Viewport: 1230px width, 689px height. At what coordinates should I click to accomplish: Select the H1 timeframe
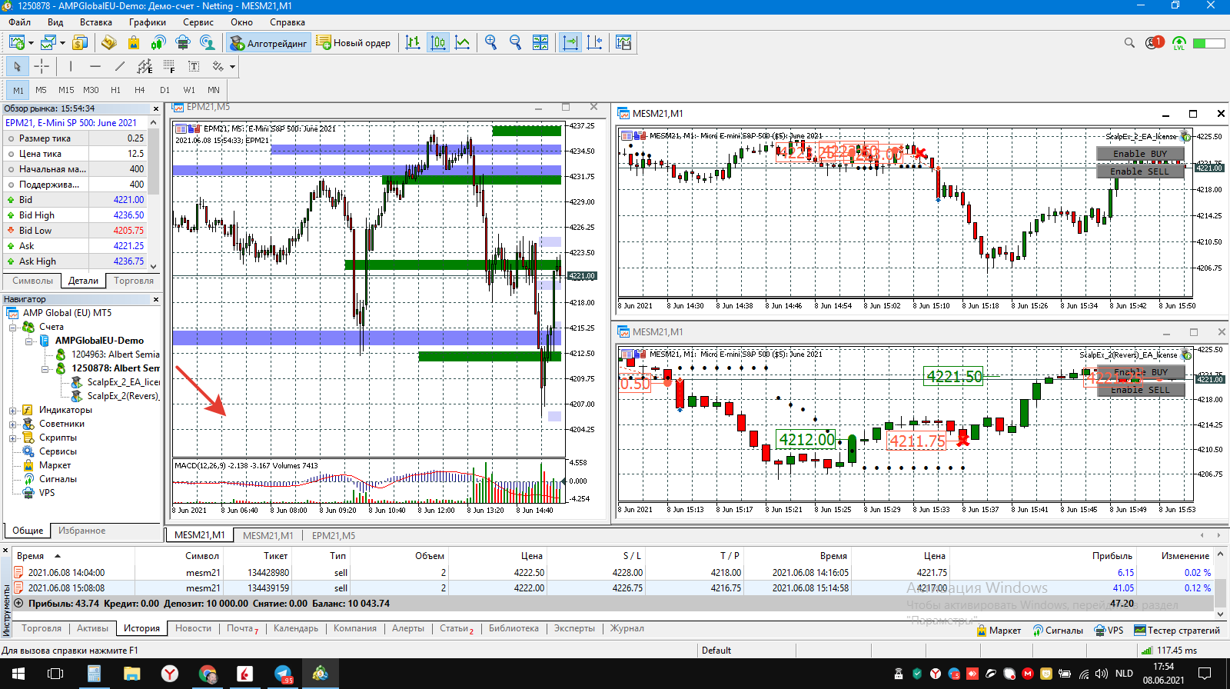(115, 90)
